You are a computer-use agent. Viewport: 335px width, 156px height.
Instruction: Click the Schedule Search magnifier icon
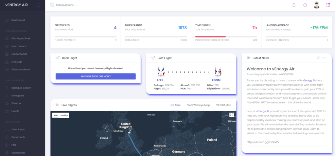7,88
